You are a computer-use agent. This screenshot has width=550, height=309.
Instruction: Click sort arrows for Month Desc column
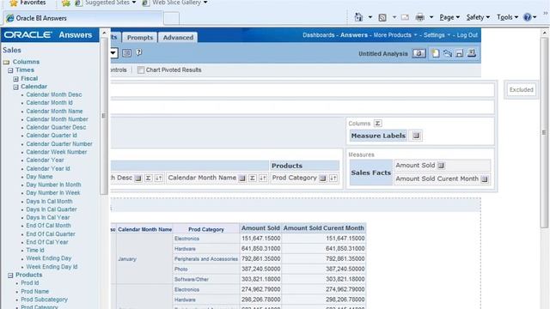coord(158,178)
